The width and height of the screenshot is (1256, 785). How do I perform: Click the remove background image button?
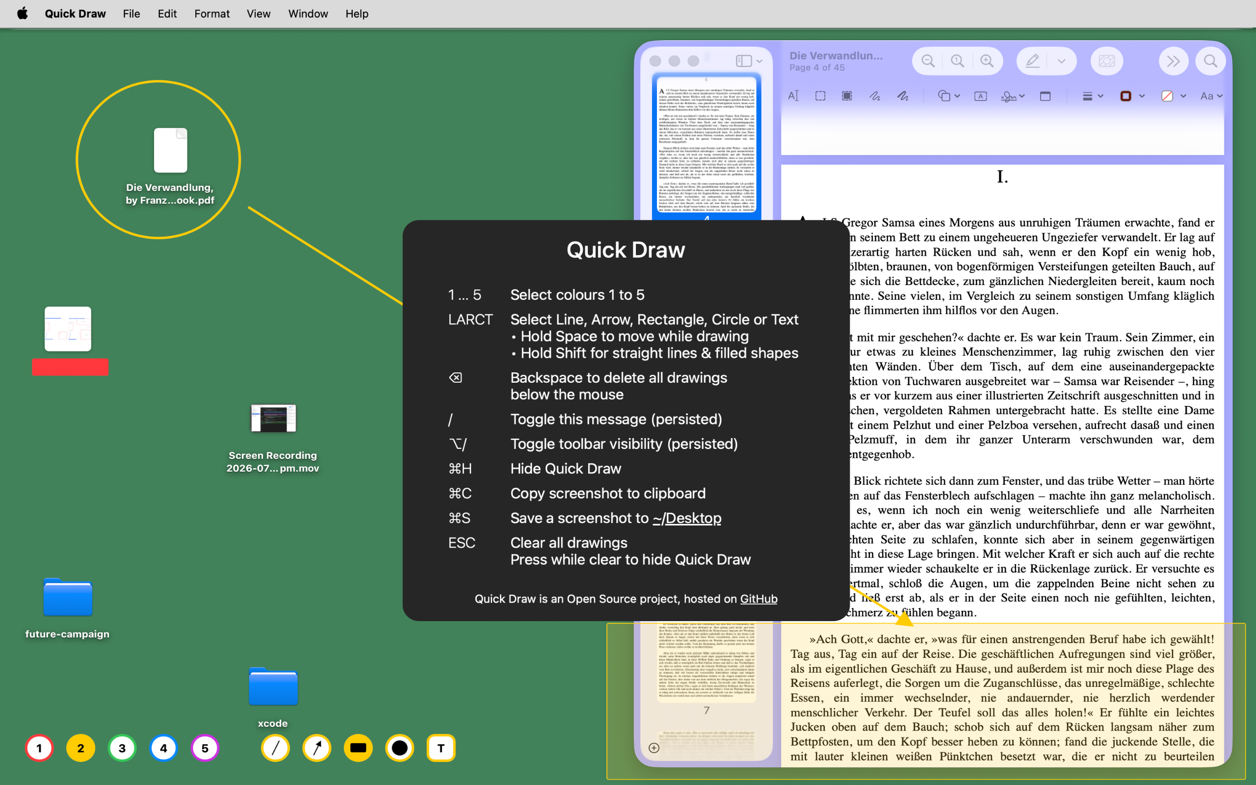[1106, 61]
